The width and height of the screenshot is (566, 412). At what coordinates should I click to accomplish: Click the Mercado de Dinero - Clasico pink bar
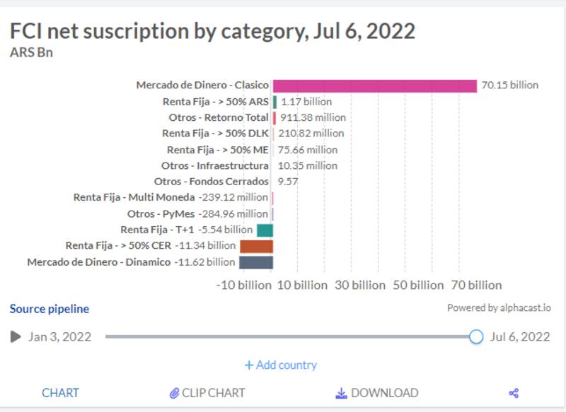[x=375, y=86]
